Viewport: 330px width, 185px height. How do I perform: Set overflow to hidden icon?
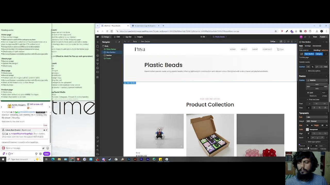click(x=312, y=67)
